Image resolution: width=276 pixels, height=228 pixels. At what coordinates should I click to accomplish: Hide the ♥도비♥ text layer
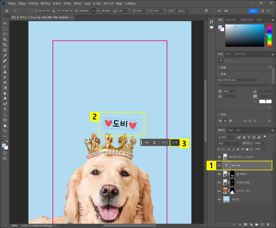coord(219,165)
